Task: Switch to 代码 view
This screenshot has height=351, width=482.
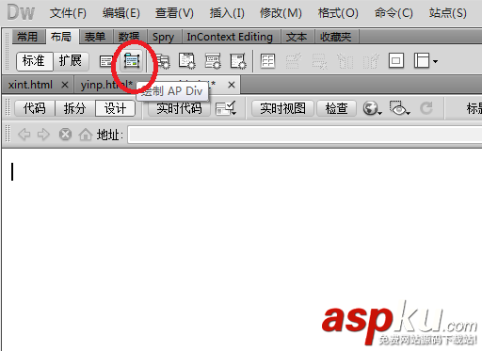Action: click(x=35, y=108)
